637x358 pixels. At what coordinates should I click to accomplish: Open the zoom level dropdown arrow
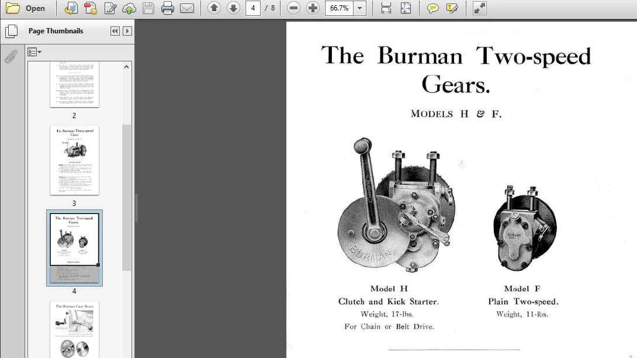coord(360,8)
